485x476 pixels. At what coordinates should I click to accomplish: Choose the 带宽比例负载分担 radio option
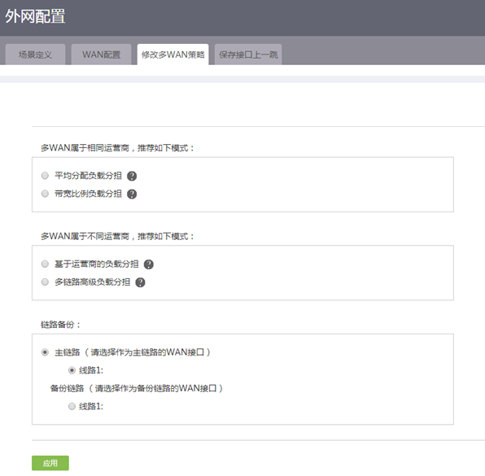coord(45,194)
